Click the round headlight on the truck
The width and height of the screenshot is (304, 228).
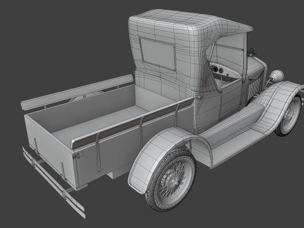(x=277, y=76)
